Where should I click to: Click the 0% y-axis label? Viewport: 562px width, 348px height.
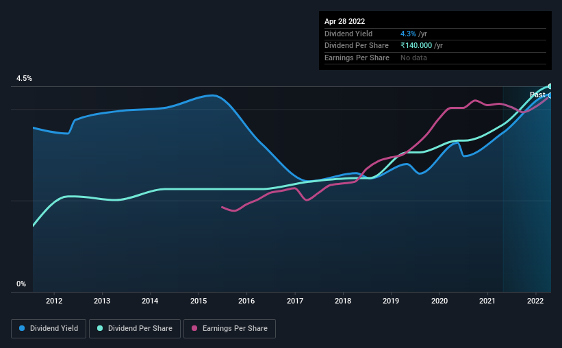tap(21, 284)
